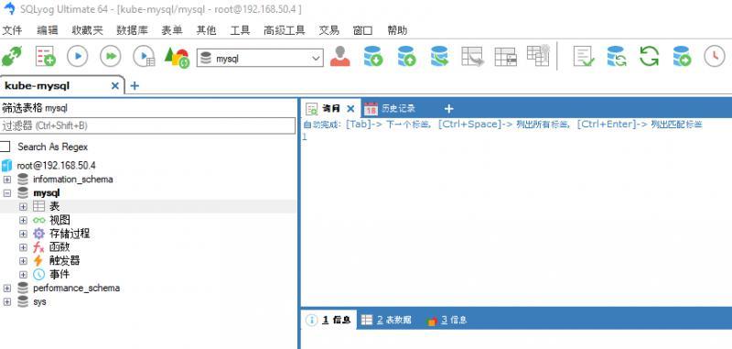The image size is (732, 349).
Task: Click the blue clock 事件 icon
Action: [39, 274]
